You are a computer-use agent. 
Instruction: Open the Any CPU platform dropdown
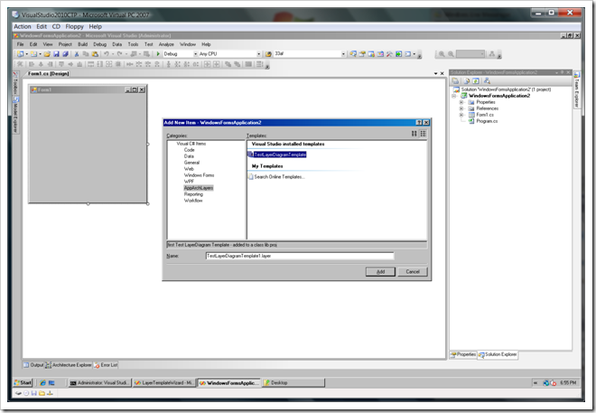(228, 54)
